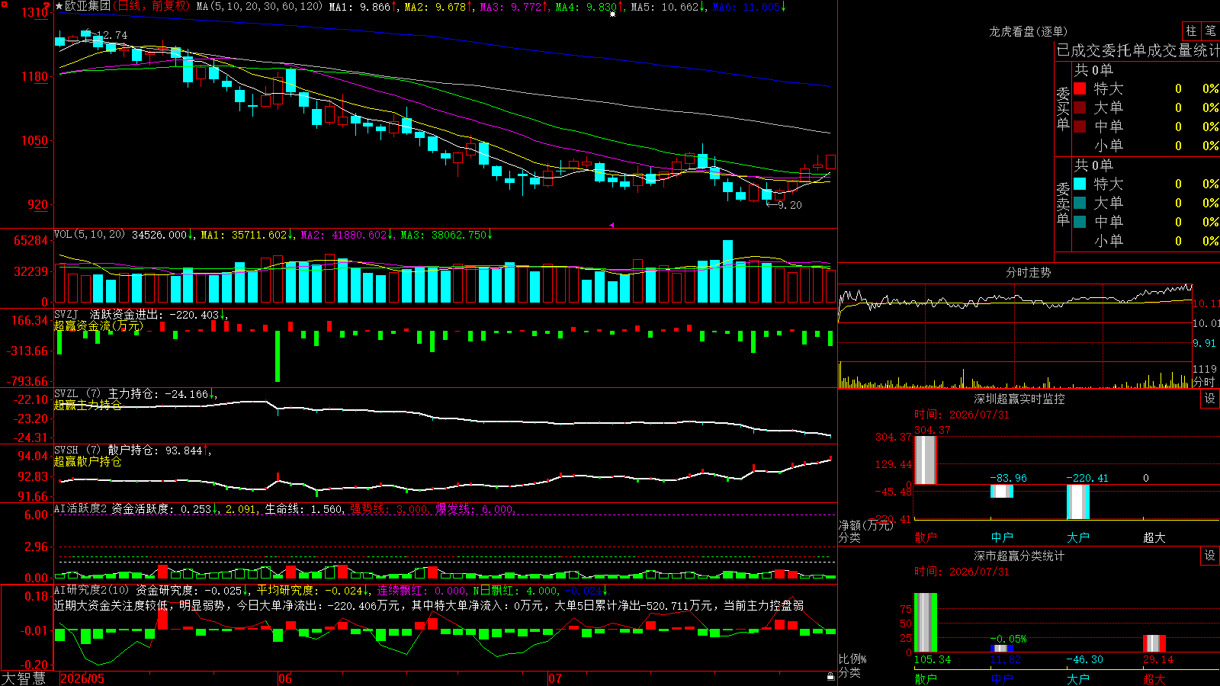
Task: Open 设 settings for 深圳超赢实时监控 panel
Action: [1210, 399]
